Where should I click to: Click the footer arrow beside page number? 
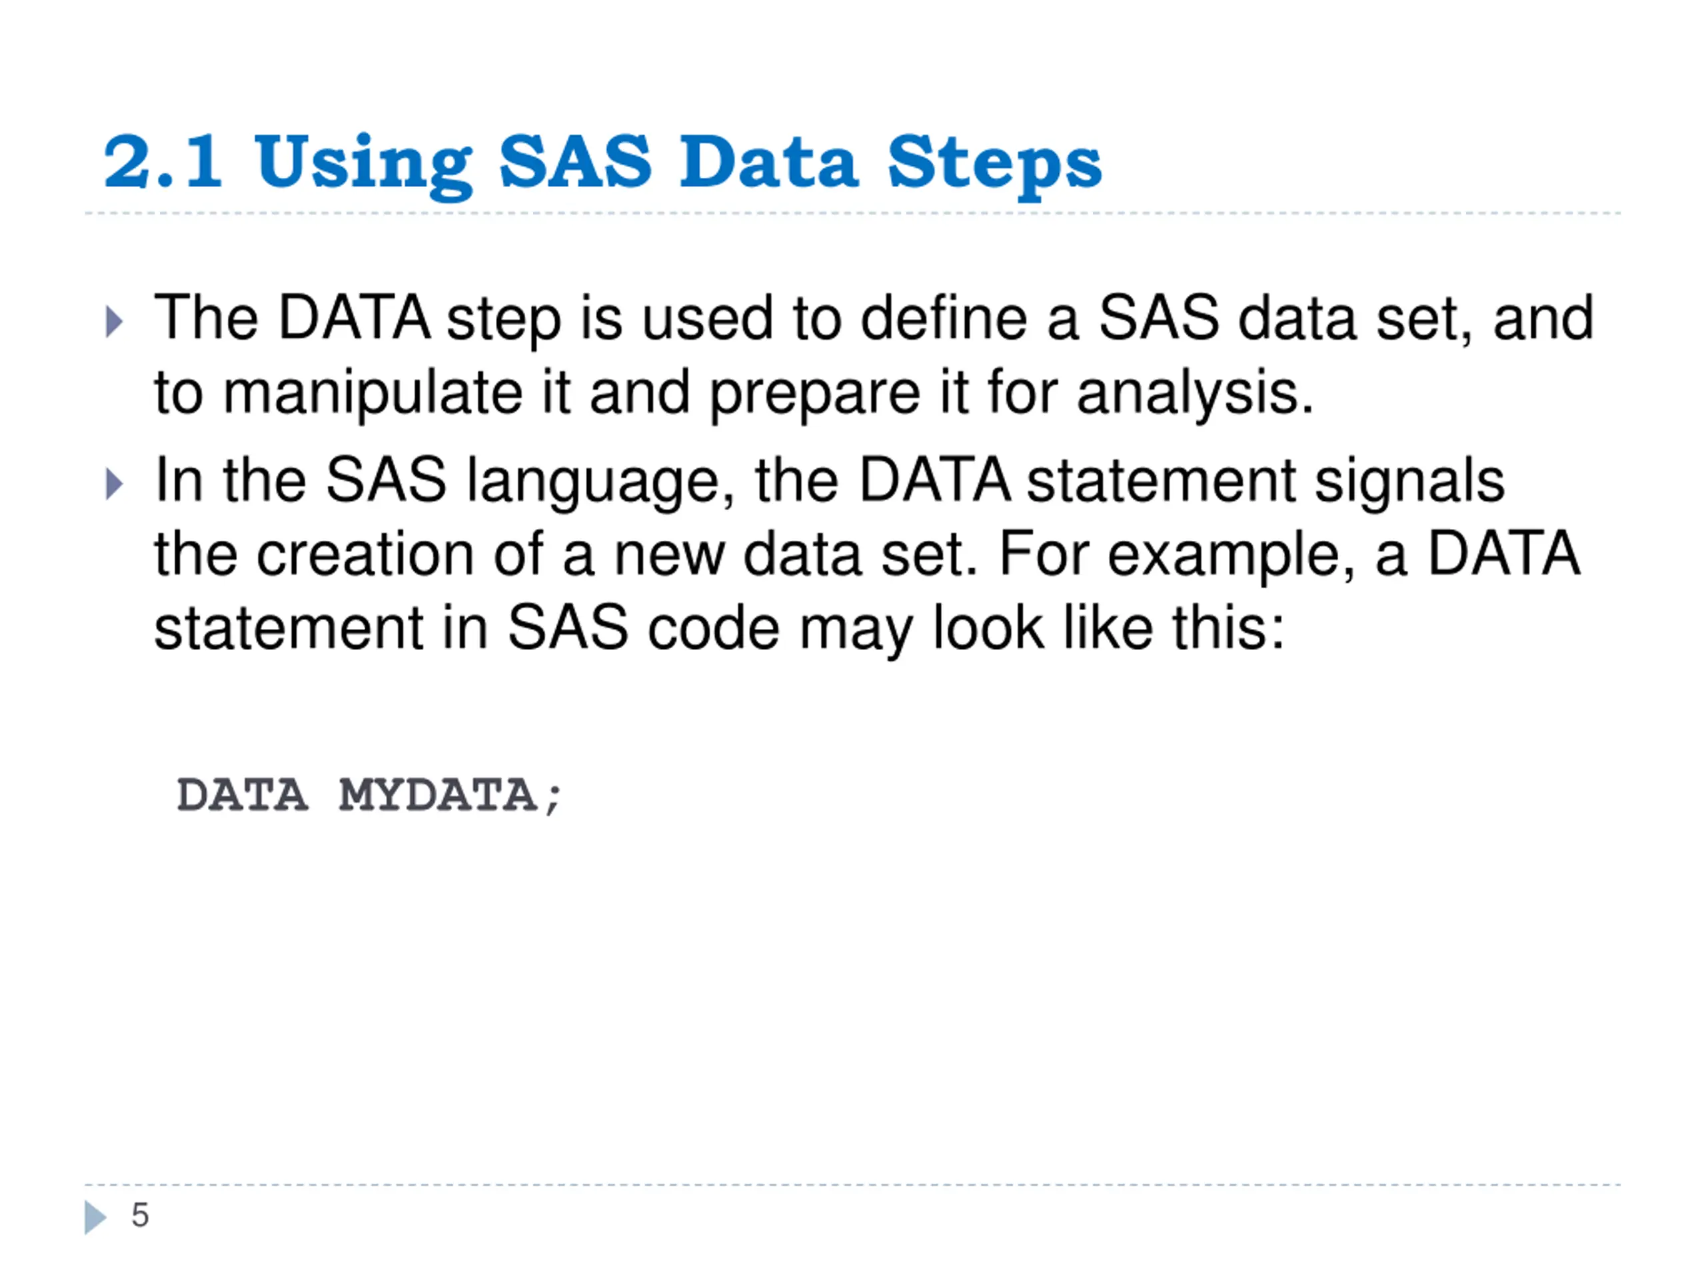point(96,1217)
